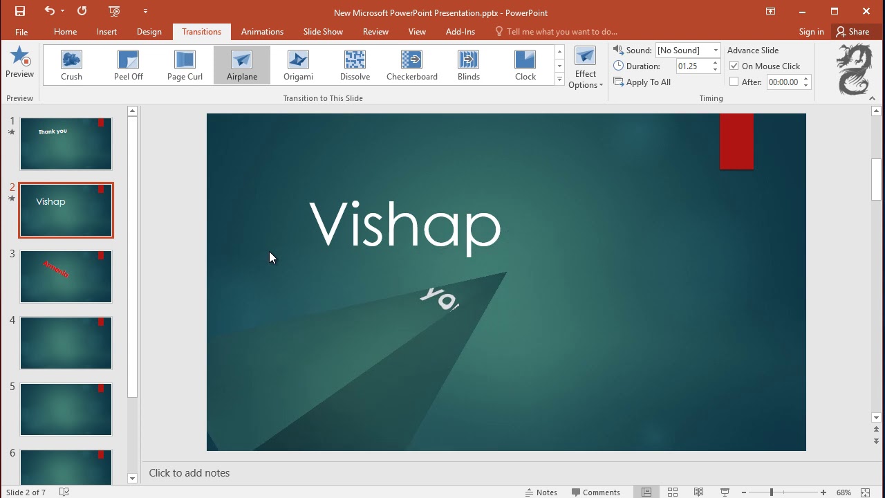Open the Slide Show tab

click(323, 32)
